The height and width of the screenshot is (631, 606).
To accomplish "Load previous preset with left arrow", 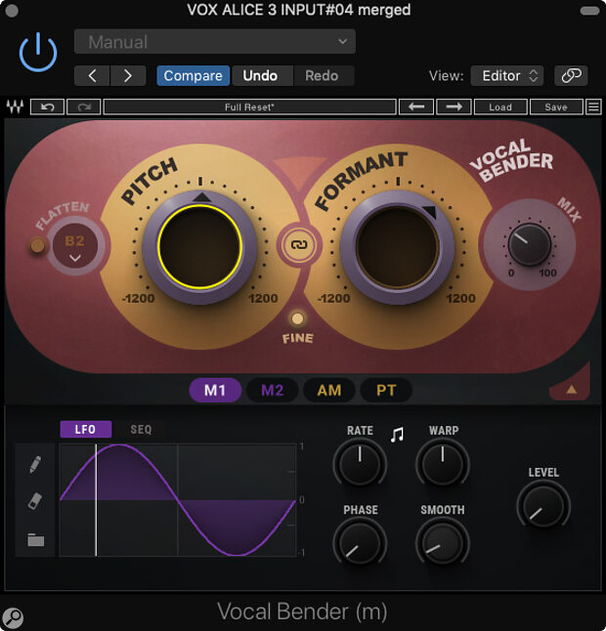I will [x=416, y=107].
